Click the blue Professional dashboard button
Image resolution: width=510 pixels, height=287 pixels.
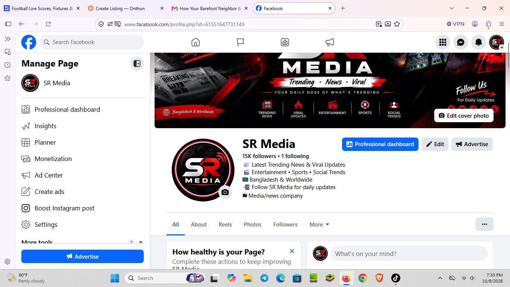(380, 144)
